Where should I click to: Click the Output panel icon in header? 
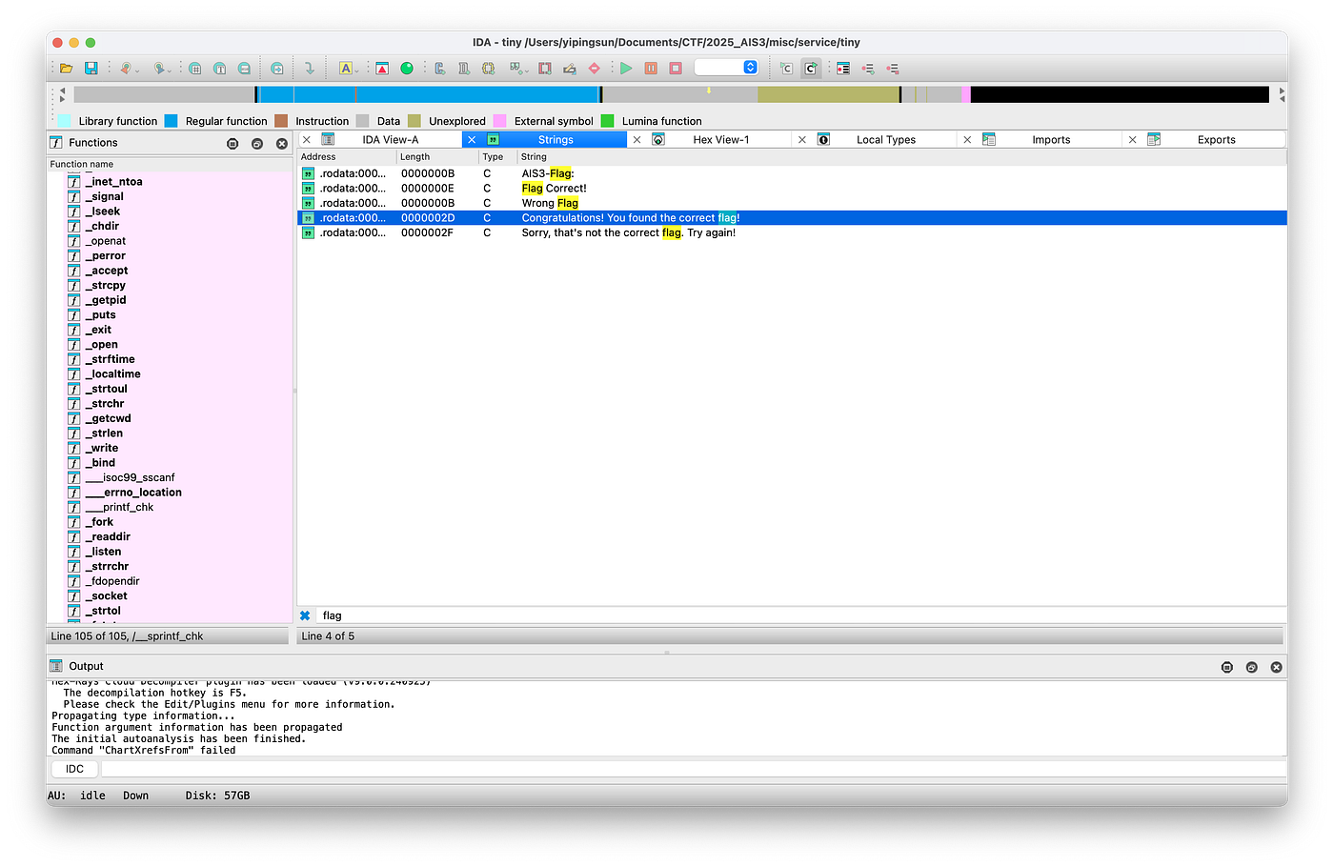click(x=56, y=666)
